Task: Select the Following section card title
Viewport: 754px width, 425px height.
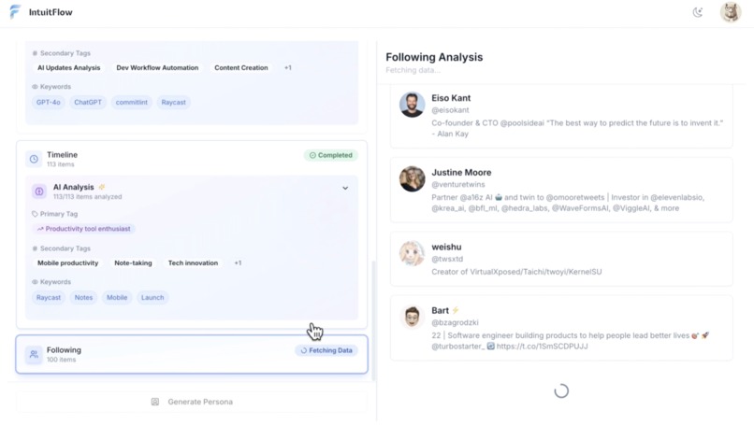Action: (64, 350)
